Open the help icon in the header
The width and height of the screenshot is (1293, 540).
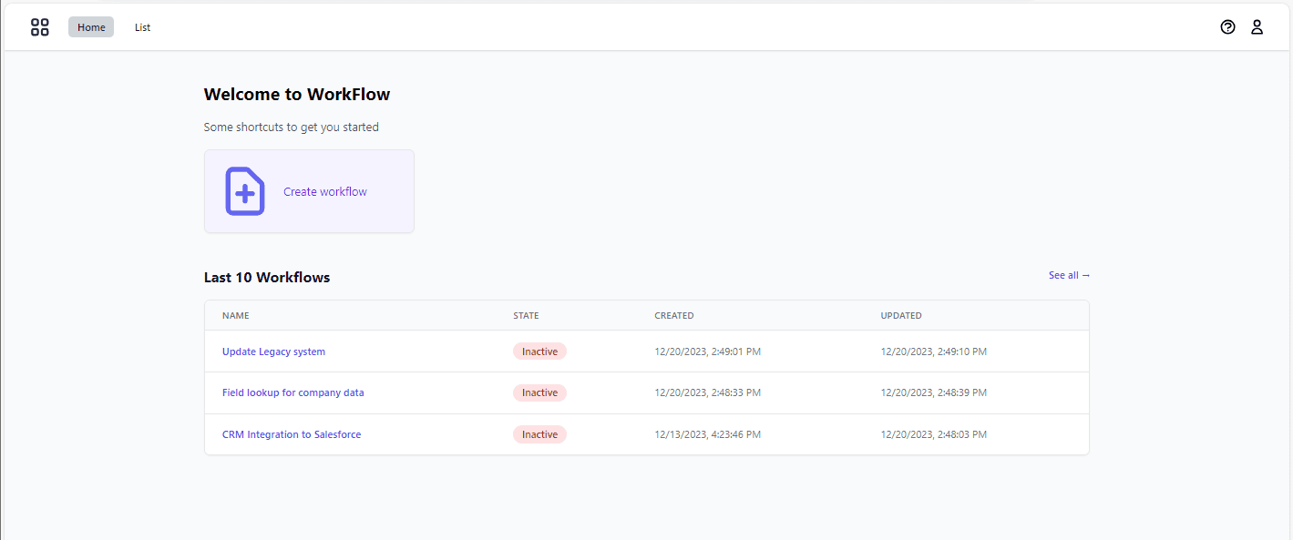click(1227, 27)
